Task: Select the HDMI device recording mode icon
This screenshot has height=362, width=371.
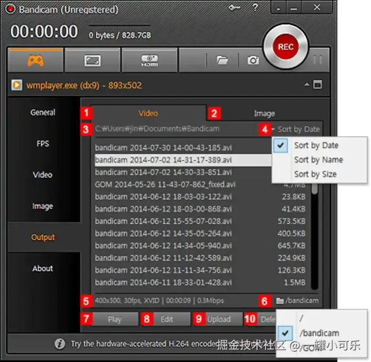Action: (x=149, y=60)
